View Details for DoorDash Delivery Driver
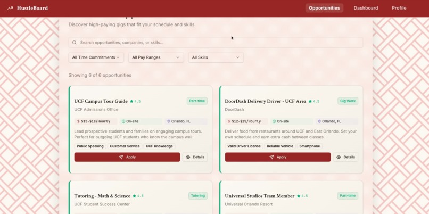 tap(346, 157)
